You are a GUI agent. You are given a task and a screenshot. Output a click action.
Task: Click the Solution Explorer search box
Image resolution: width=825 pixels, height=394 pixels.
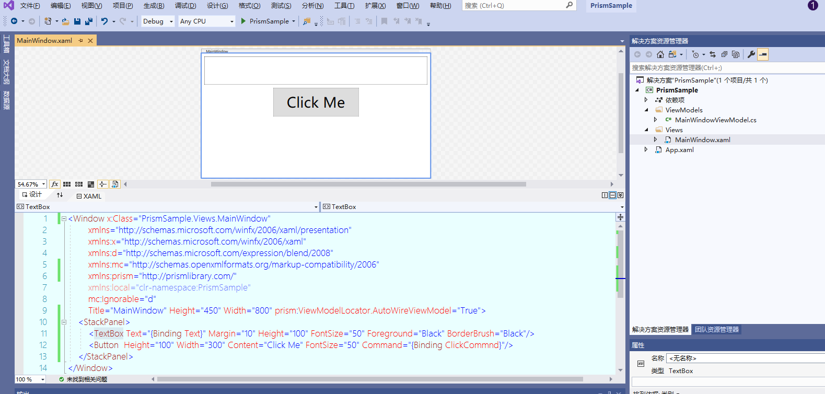[x=726, y=68]
